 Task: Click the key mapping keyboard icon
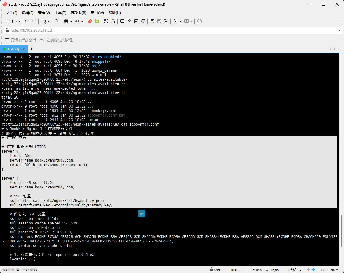click(122, 21)
